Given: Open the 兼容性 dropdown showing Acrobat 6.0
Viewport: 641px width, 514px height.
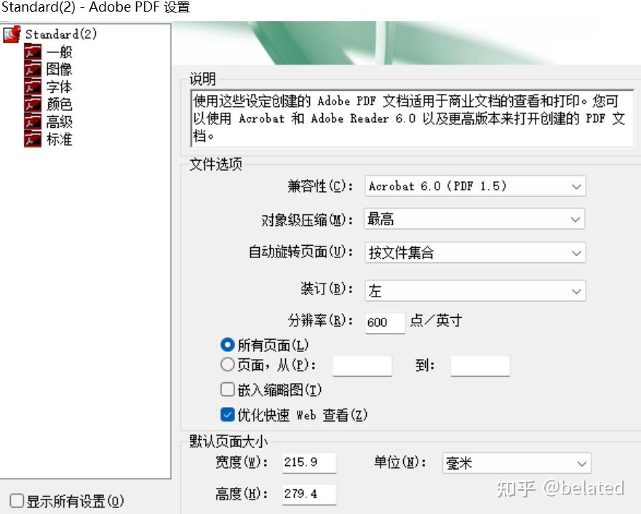Looking at the screenshot, I should click(474, 186).
